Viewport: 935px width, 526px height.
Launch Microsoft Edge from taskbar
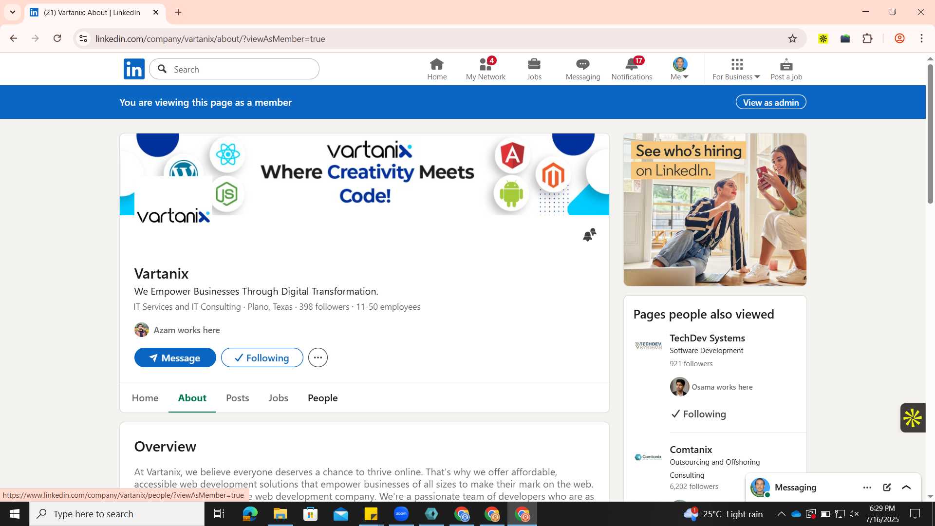[250, 514]
